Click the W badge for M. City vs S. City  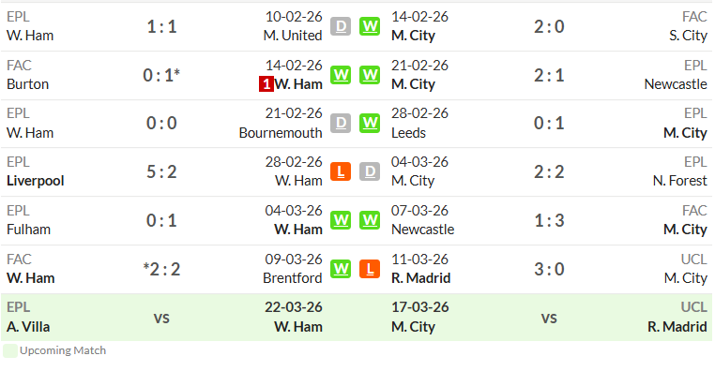(370, 26)
